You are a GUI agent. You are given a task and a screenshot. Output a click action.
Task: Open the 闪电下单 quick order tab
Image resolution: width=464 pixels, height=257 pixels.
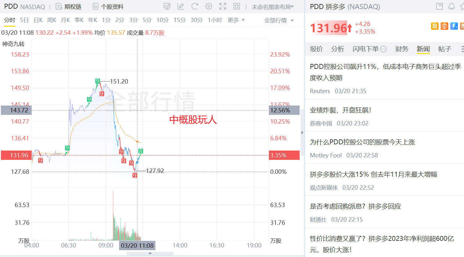coord(365,49)
